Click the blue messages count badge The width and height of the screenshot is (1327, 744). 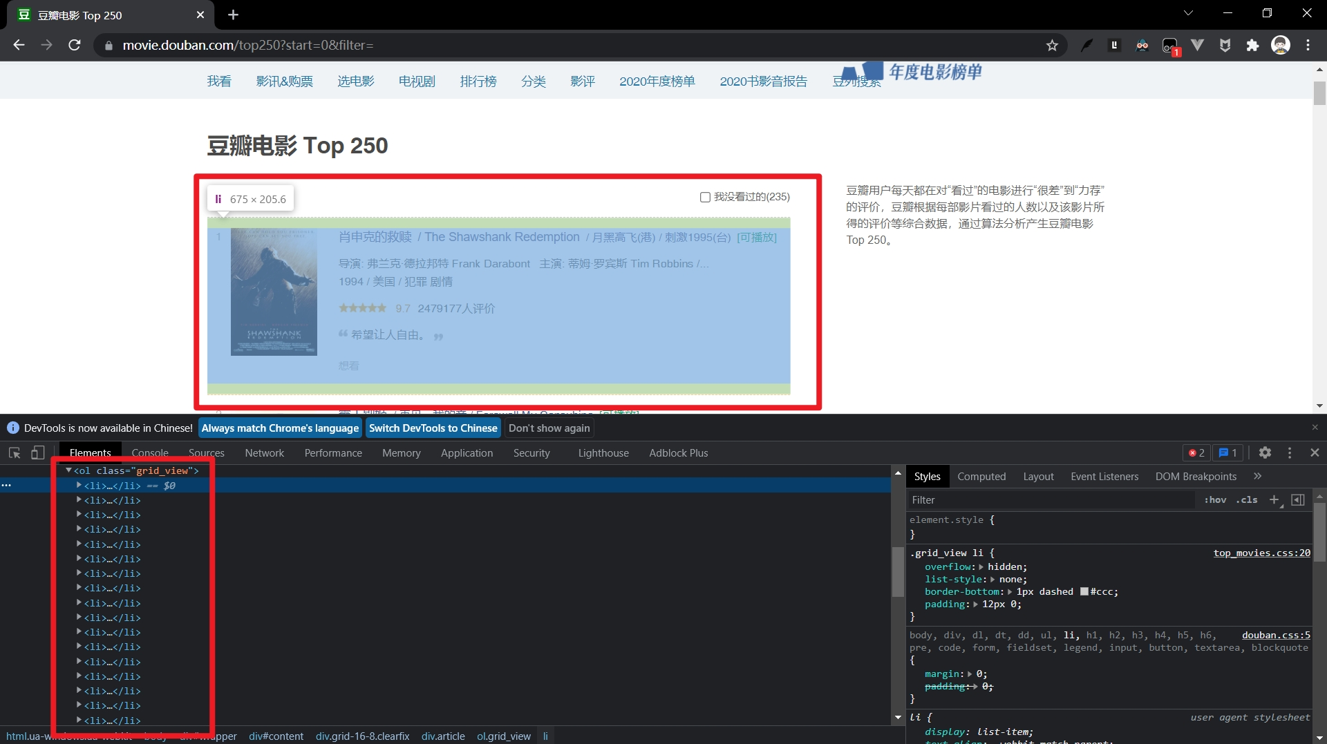pyautogui.click(x=1228, y=452)
